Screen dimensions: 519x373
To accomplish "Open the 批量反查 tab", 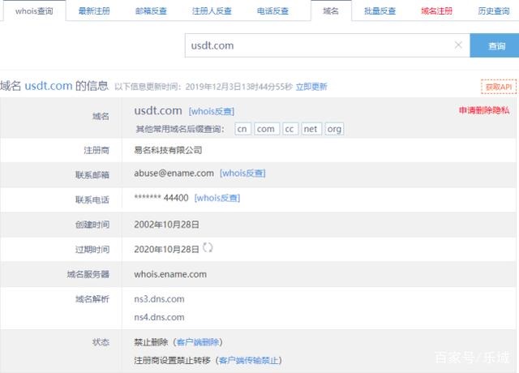I will [x=380, y=11].
